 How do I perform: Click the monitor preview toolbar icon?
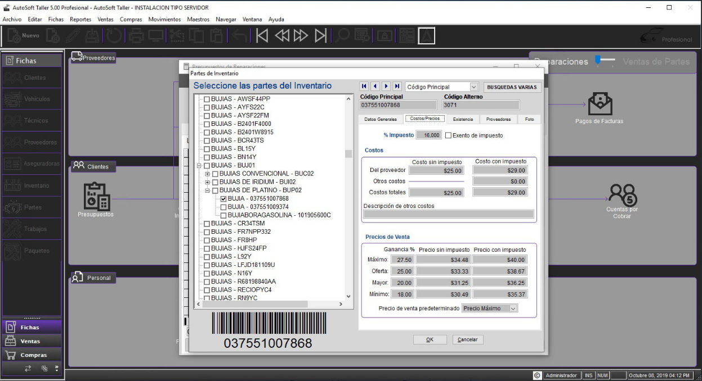point(156,36)
